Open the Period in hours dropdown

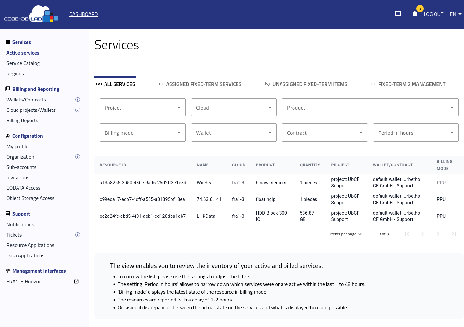[x=416, y=132]
